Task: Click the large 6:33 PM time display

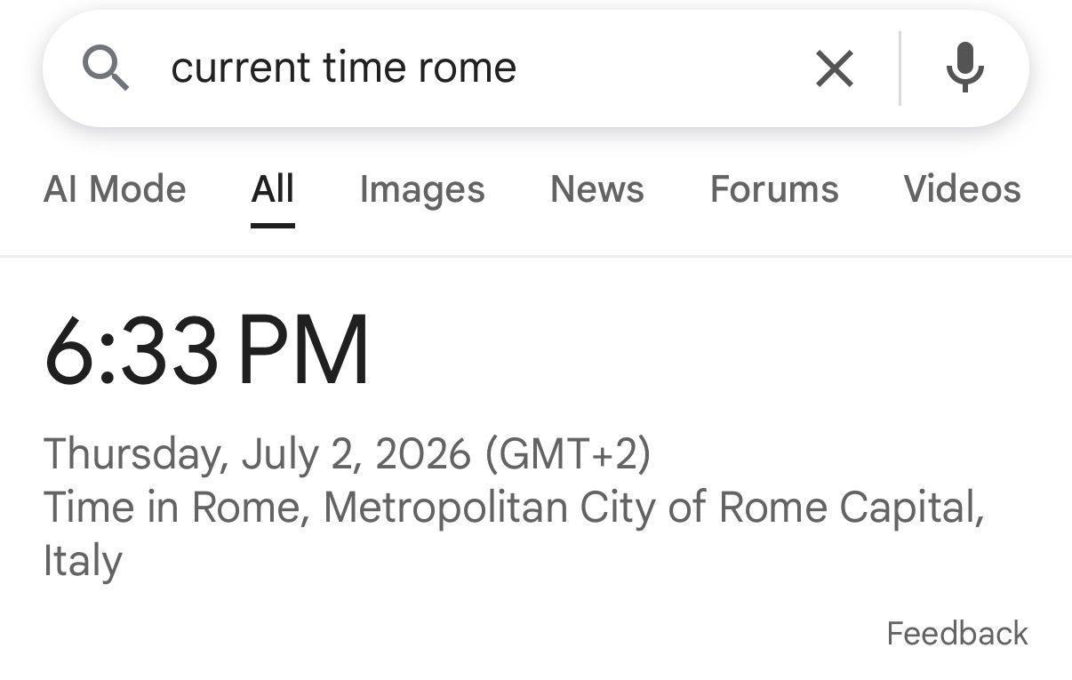Action: [206, 350]
